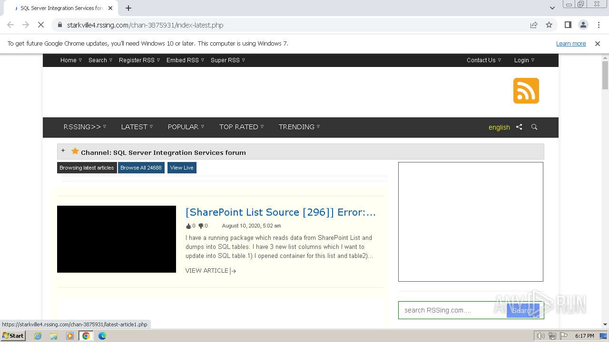View site information lock icon
The image size is (609, 342).
click(x=59, y=25)
